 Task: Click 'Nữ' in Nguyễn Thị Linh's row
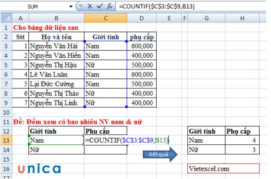106,103
